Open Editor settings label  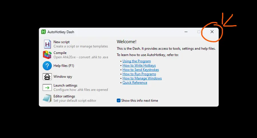(64, 96)
